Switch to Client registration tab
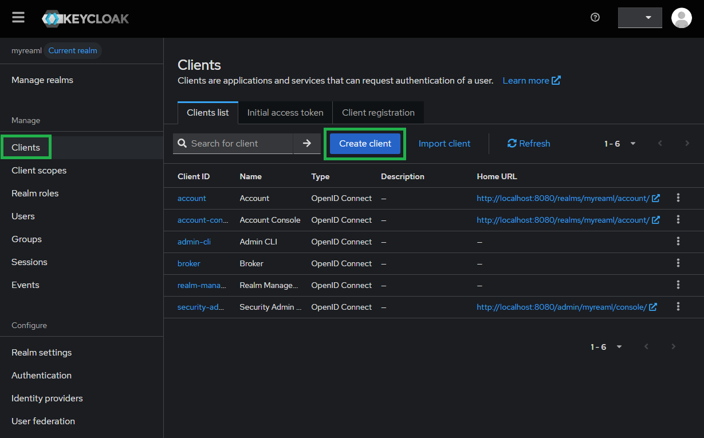The width and height of the screenshot is (704, 438). (378, 113)
